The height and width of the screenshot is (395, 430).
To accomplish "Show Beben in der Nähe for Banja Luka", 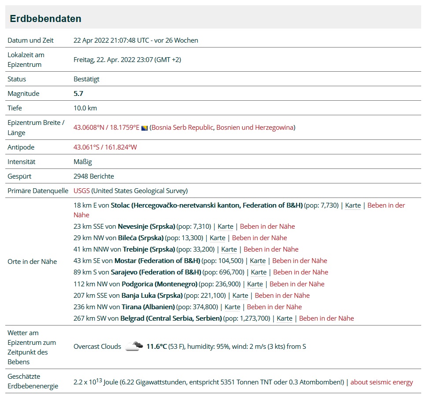I will coord(282,295).
